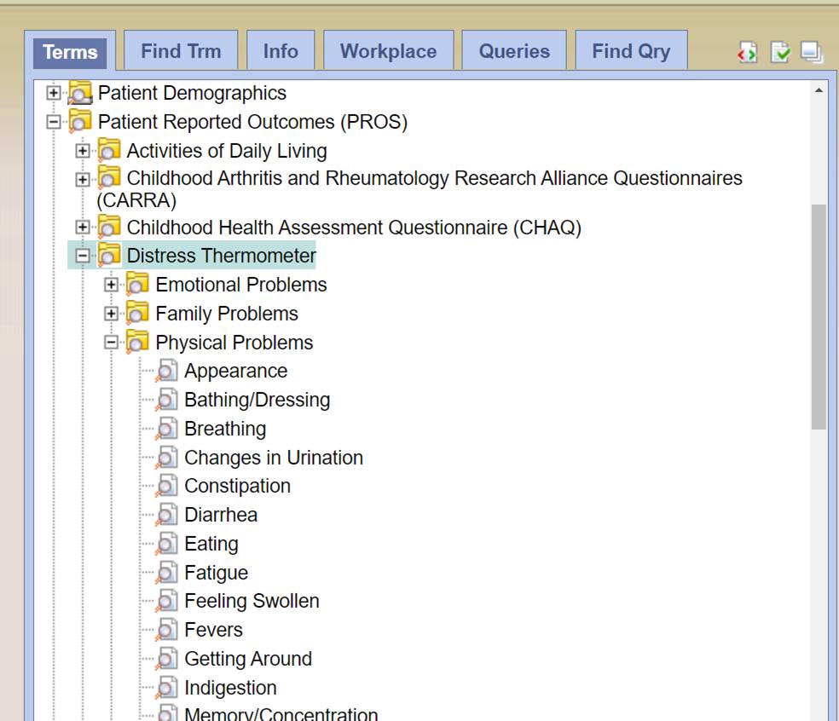Click the term icon next to Appearance
This screenshot has height=721, width=839.
pos(167,372)
